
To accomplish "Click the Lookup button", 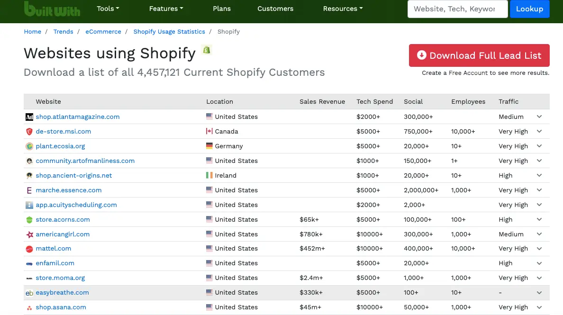I will 529,9.
